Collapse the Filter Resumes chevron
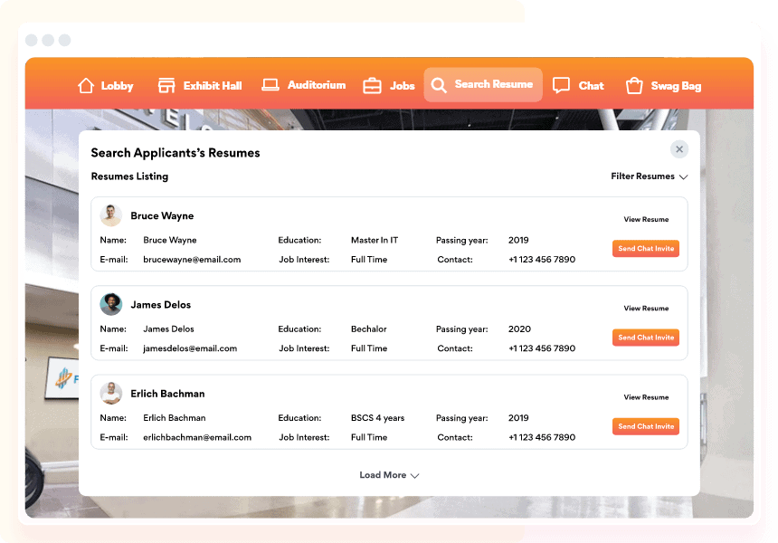 coord(683,177)
